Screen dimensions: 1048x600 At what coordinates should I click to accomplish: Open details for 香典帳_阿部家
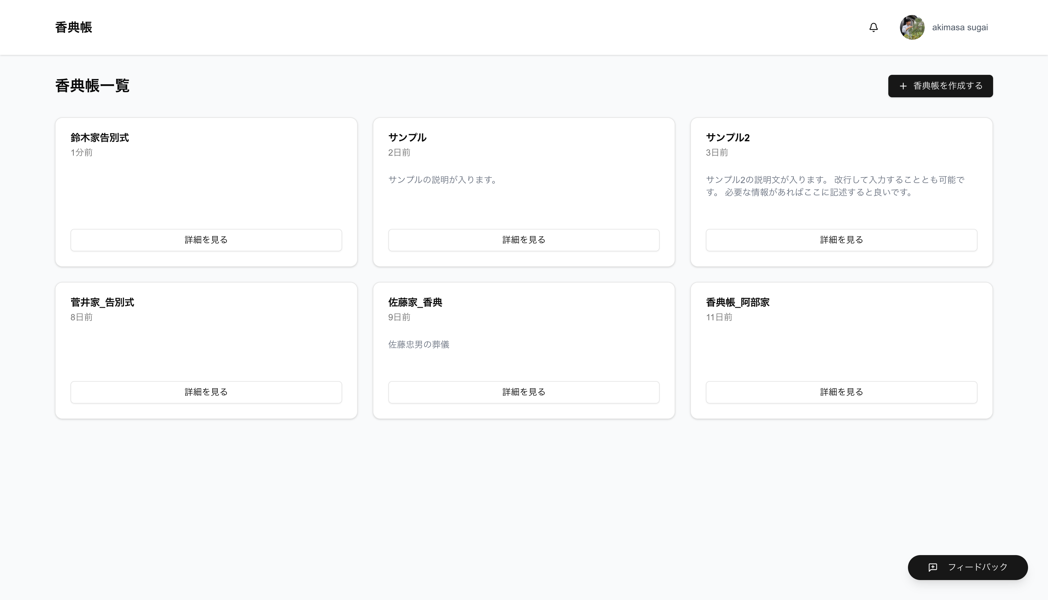pos(841,392)
